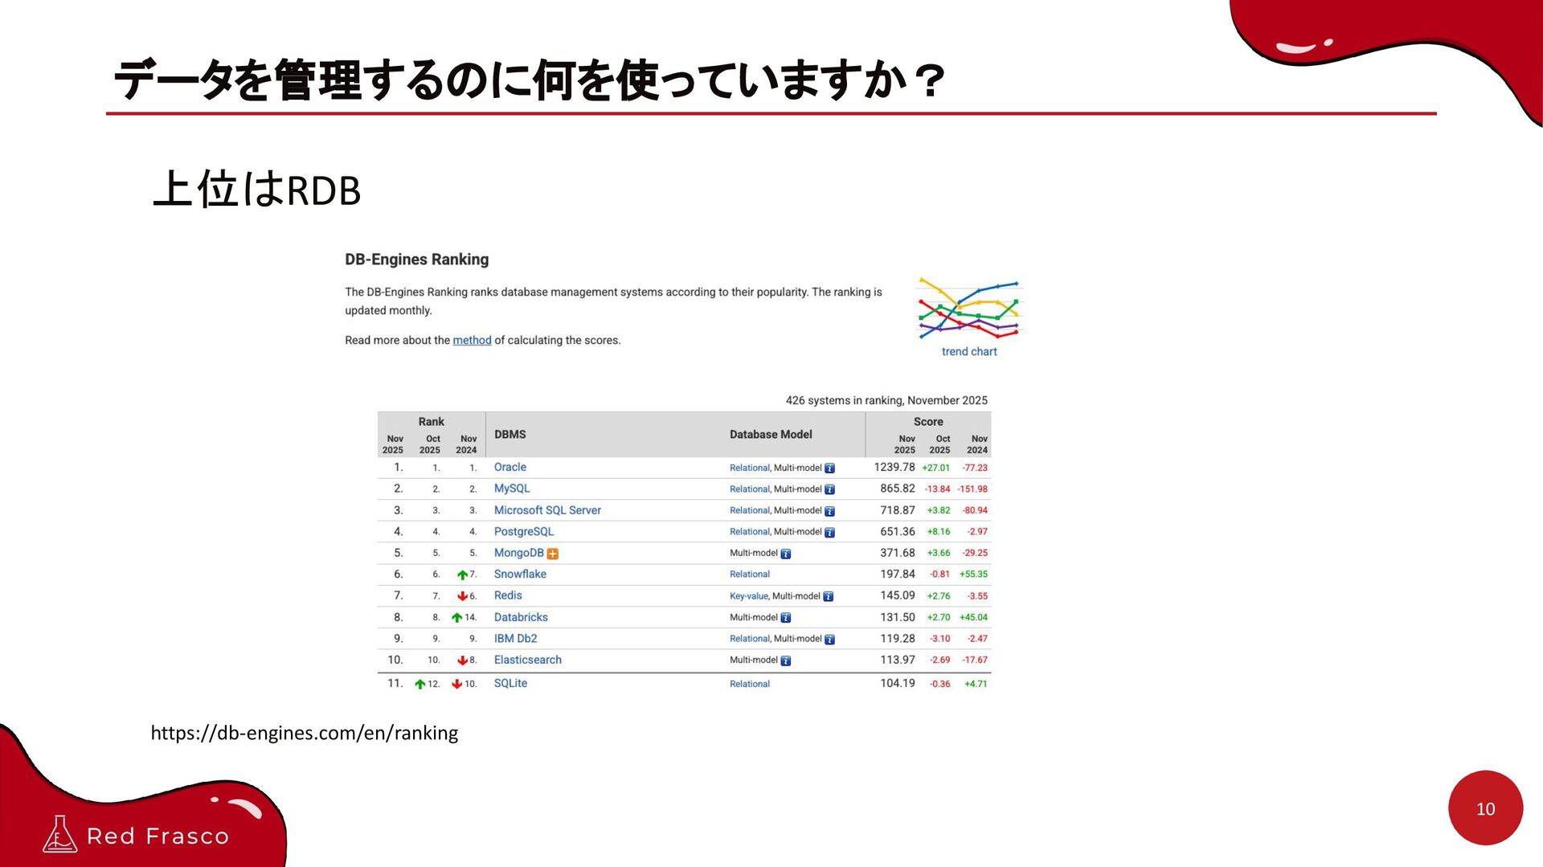
Task: Click the db-engines.com ranking URL text
Action: 305,733
